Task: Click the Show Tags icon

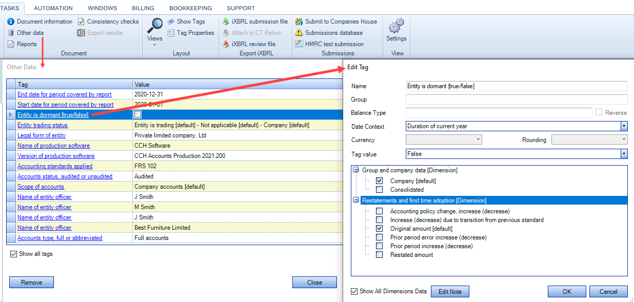Action: pos(171,22)
